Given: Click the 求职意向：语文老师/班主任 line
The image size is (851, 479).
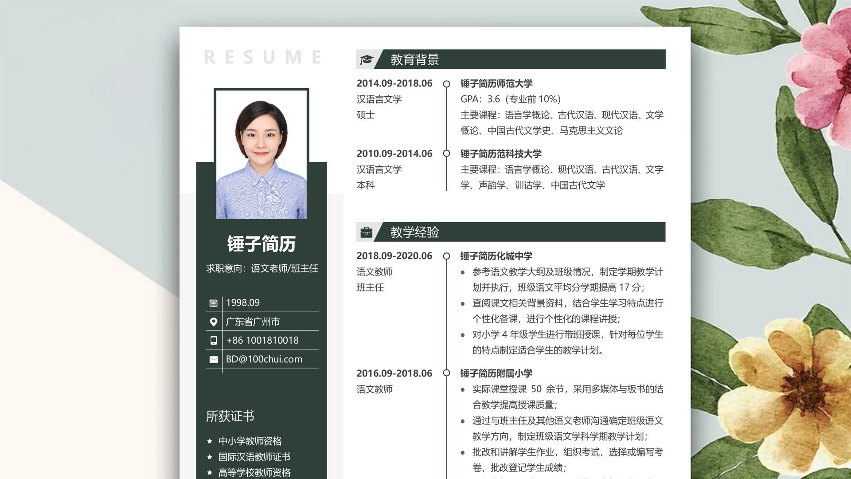Looking at the screenshot, I should pos(262,268).
